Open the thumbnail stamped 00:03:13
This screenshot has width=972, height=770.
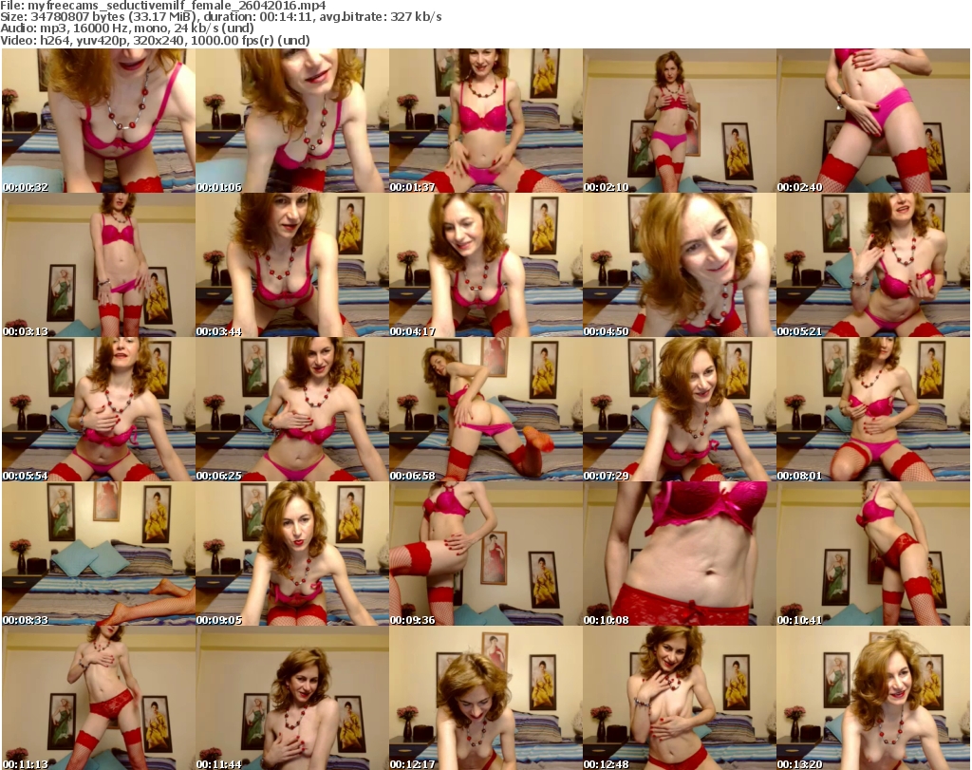99,265
